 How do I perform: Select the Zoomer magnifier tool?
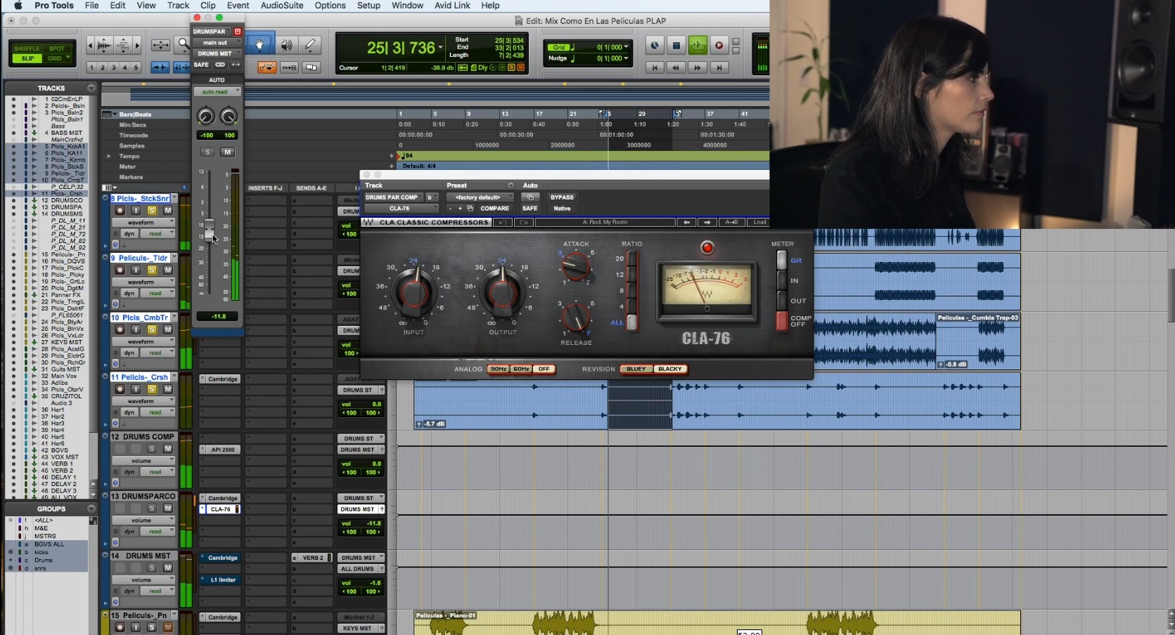point(184,45)
